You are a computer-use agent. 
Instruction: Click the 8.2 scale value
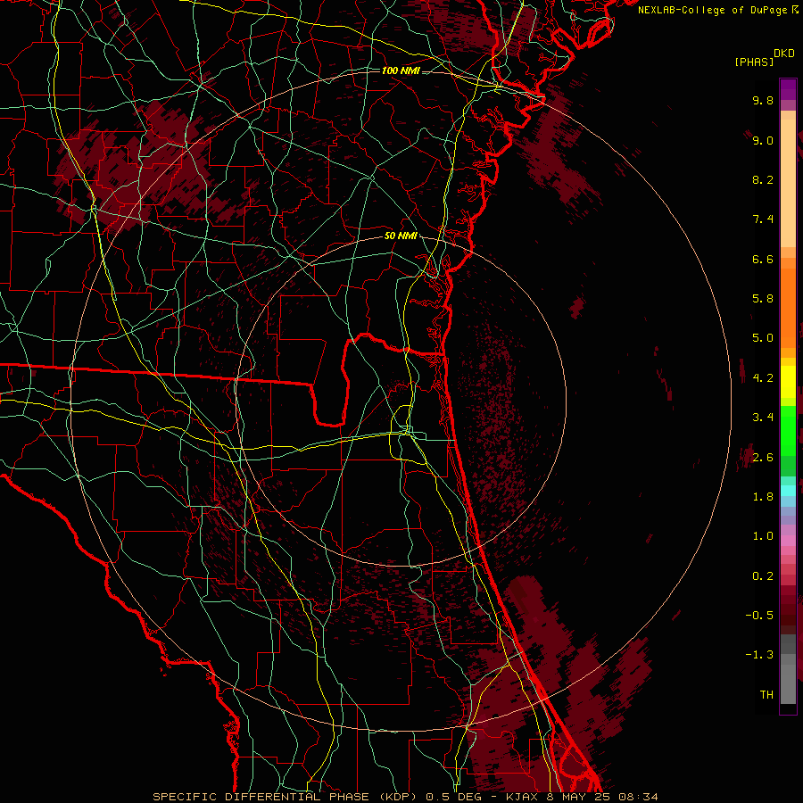[x=763, y=179]
